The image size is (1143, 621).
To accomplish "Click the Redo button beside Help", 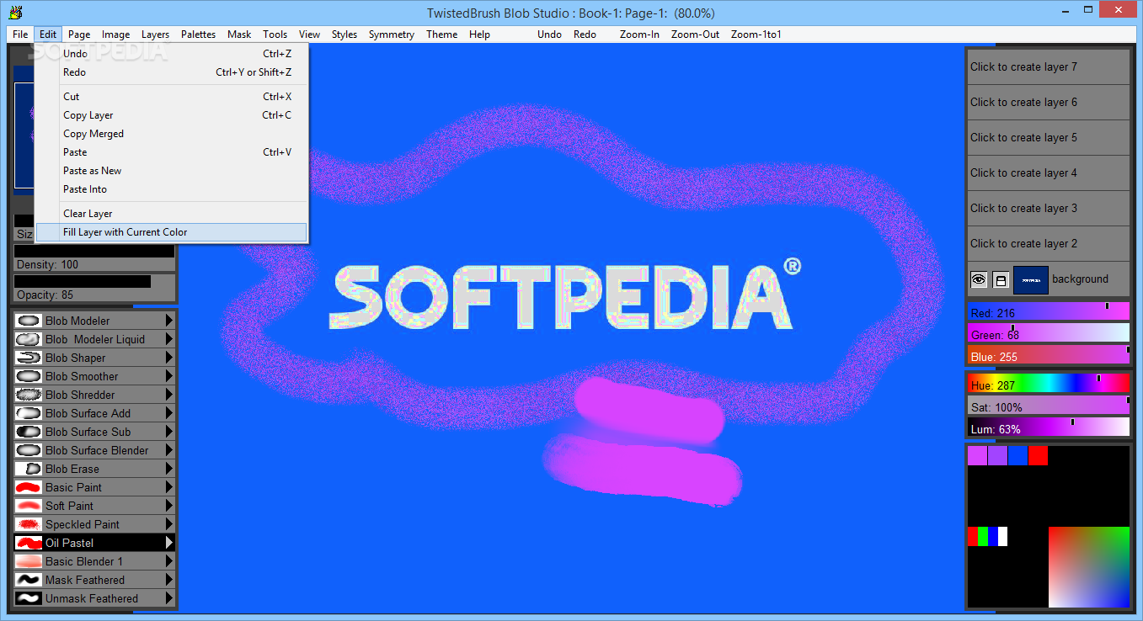I will 585,34.
